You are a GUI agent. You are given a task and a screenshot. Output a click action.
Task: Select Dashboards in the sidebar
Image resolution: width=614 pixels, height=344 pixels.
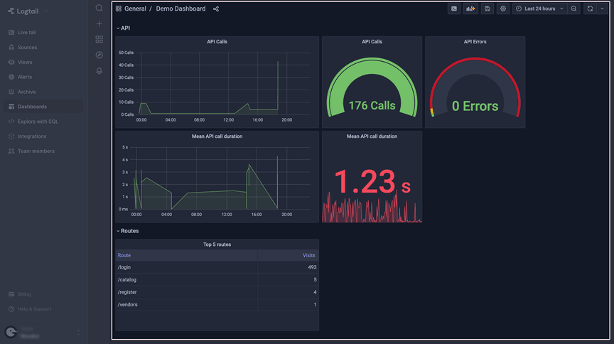click(x=43, y=107)
